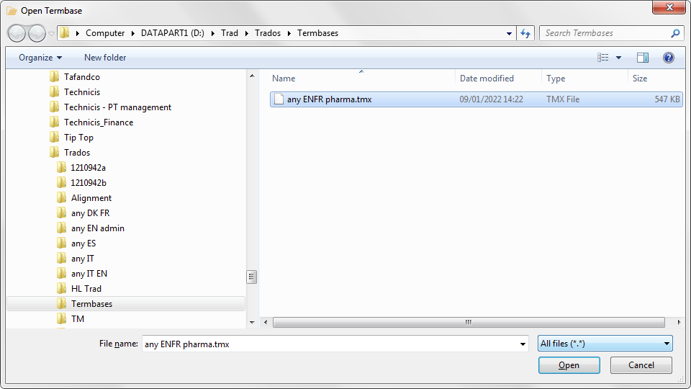The width and height of the screenshot is (691, 389).
Task: Open Help with the question mark
Action: [669, 58]
